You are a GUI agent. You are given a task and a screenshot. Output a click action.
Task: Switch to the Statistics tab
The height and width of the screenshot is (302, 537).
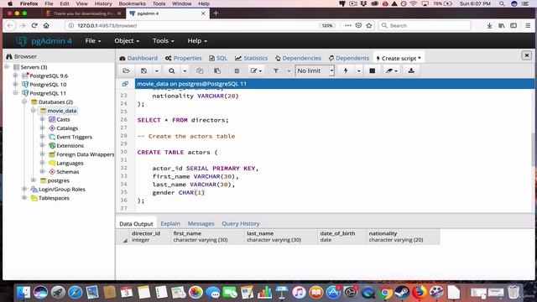click(x=252, y=58)
